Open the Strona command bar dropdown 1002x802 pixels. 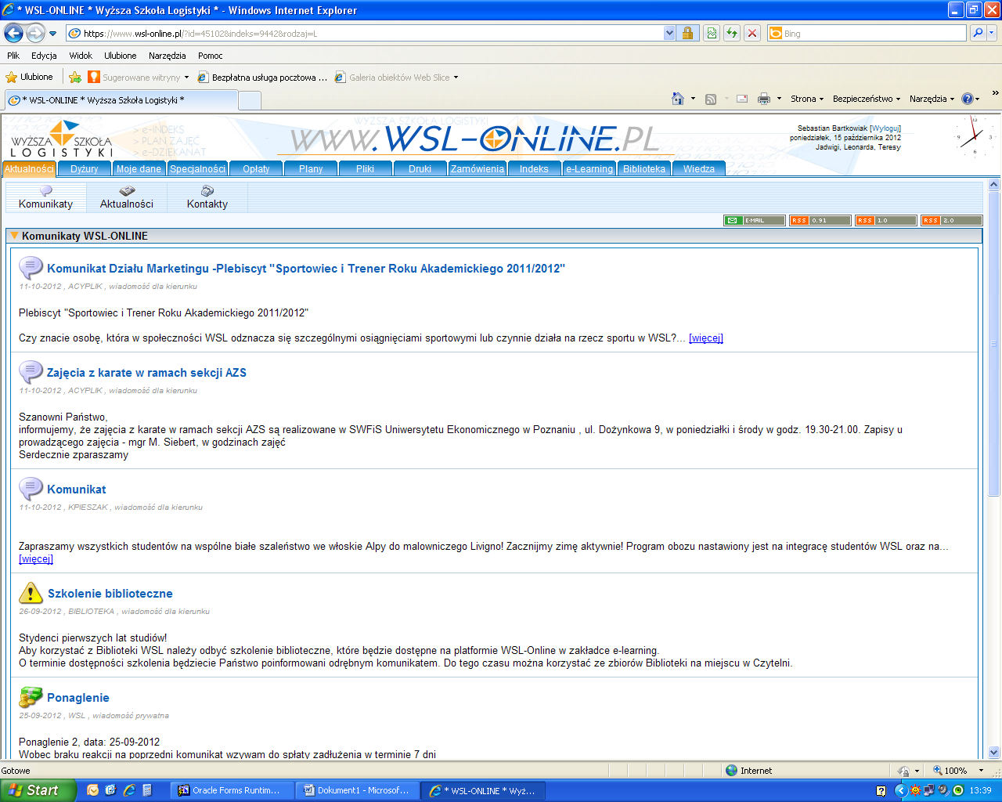point(807,99)
